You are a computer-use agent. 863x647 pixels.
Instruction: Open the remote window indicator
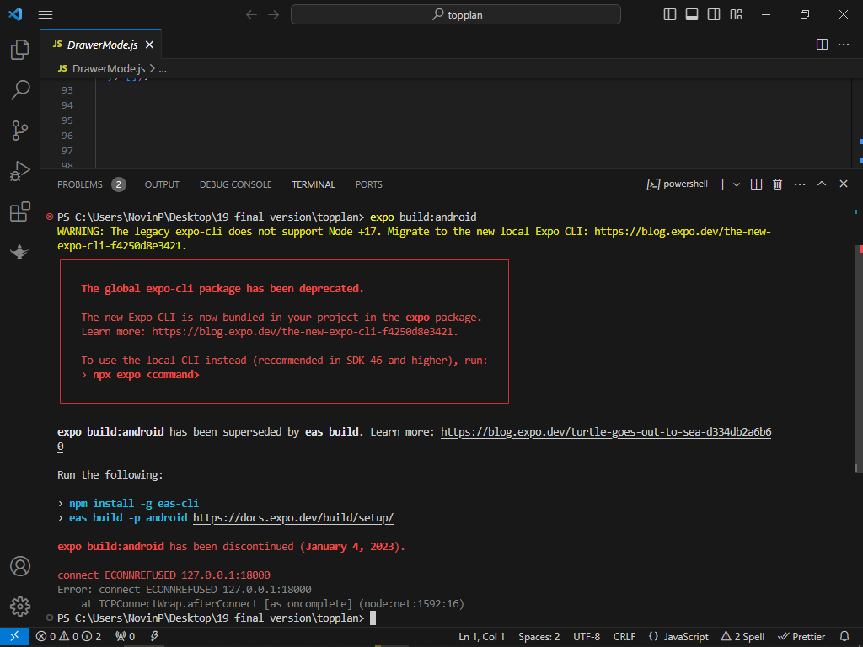coord(13,637)
